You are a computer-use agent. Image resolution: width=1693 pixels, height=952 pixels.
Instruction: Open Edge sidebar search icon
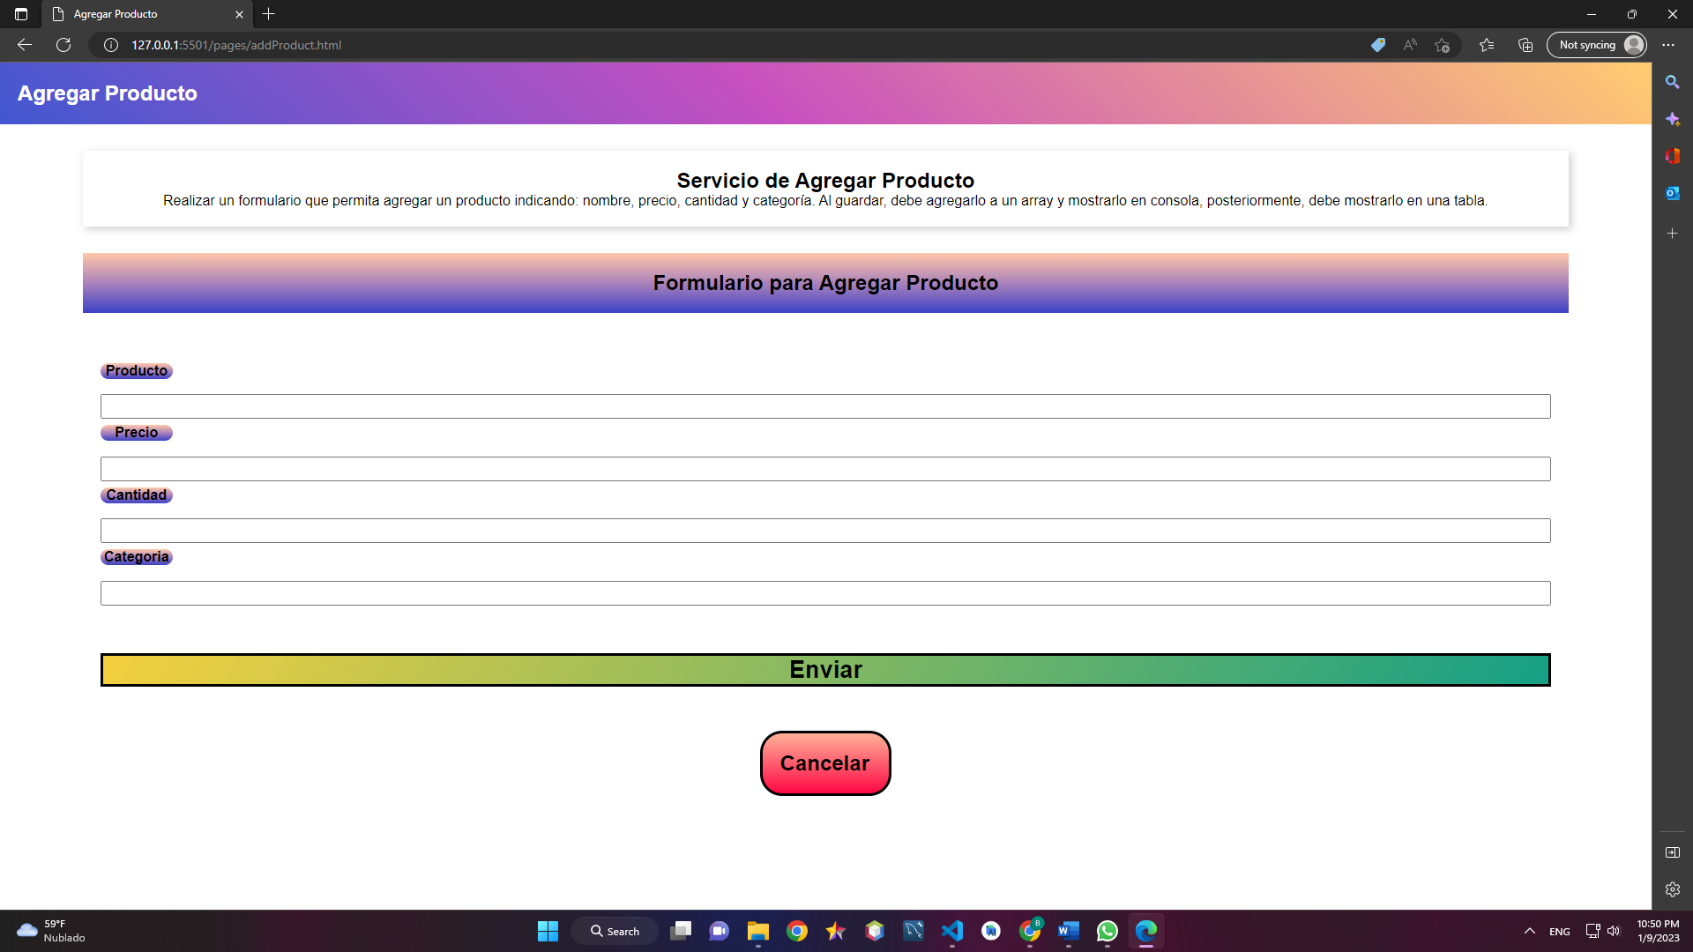[x=1674, y=81]
